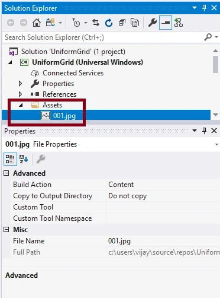
Task: Expand the References tree node
Action: tap(20, 94)
